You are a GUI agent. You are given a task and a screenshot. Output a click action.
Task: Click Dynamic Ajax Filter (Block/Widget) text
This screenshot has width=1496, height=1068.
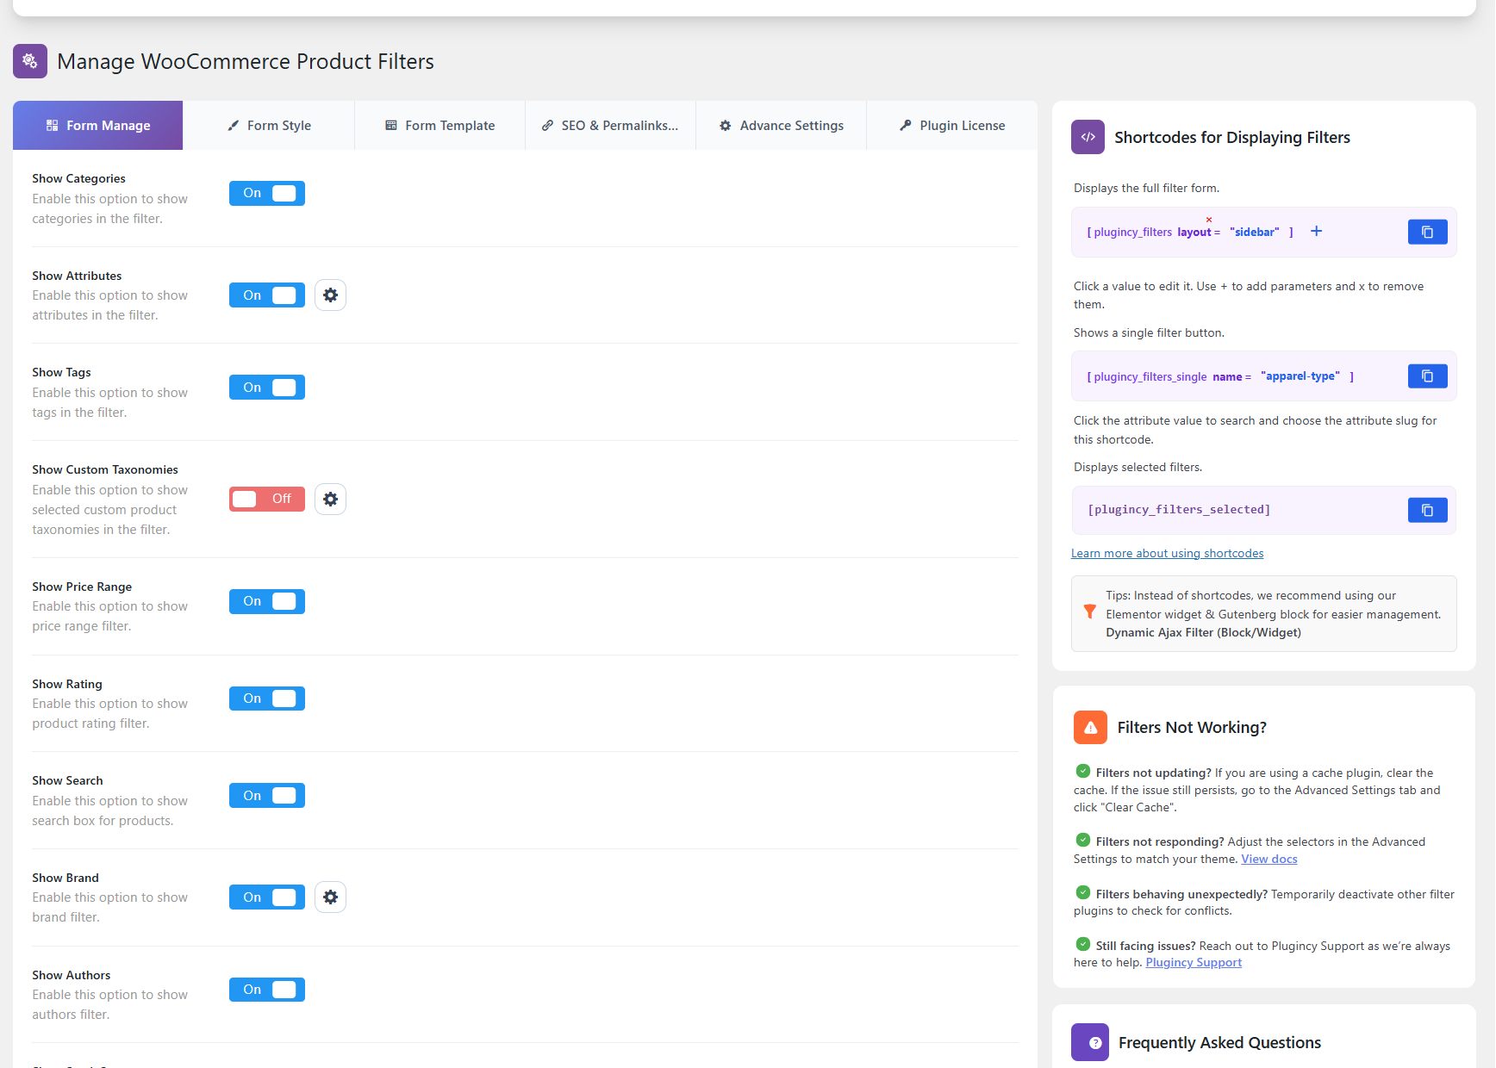click(1203, 632)
